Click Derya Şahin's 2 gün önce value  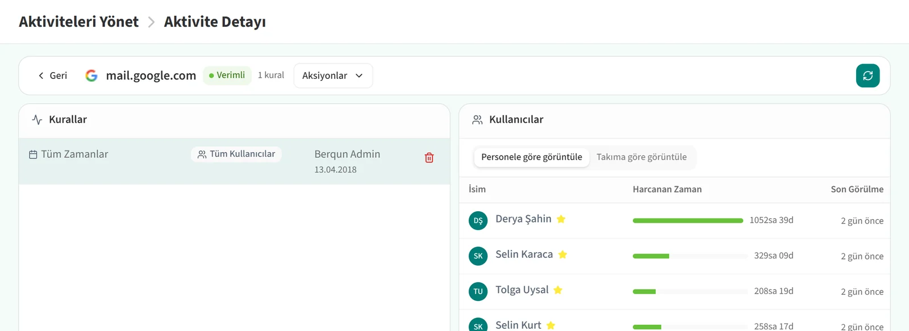[862, 221]
